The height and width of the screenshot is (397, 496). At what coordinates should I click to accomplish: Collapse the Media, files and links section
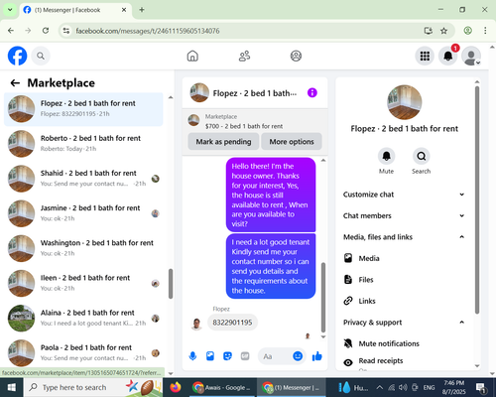pos(404,237)
